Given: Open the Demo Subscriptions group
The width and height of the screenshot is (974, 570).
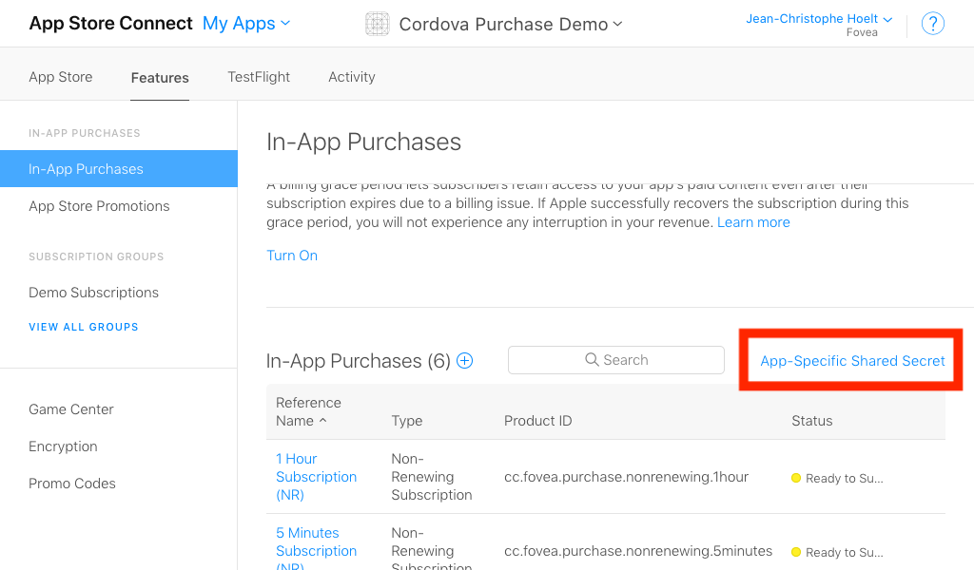Looking at the screenshot, I should 93,293.
